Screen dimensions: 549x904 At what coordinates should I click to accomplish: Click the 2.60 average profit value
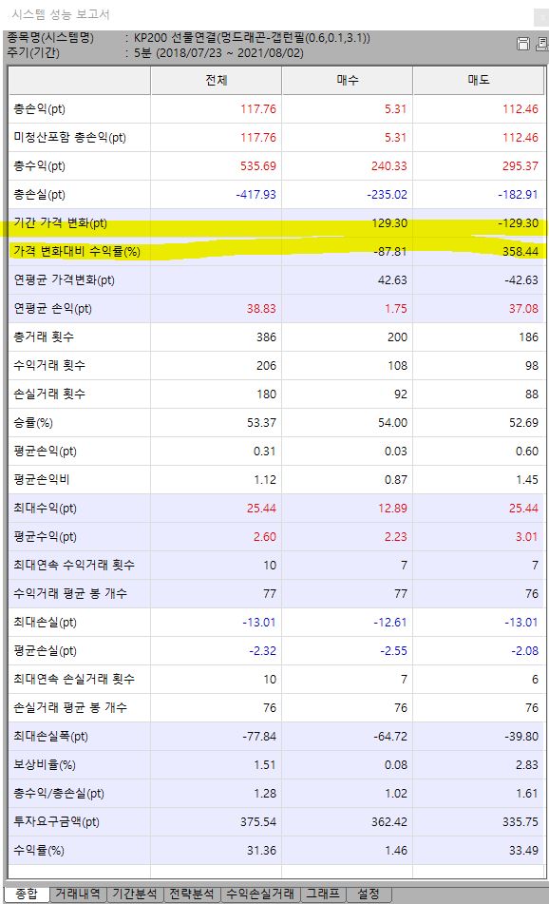pyautogui.click(x=265, y=537)
